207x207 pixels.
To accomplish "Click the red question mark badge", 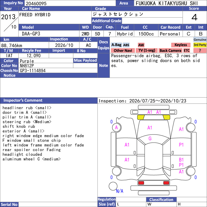I will tap(200, 50).
